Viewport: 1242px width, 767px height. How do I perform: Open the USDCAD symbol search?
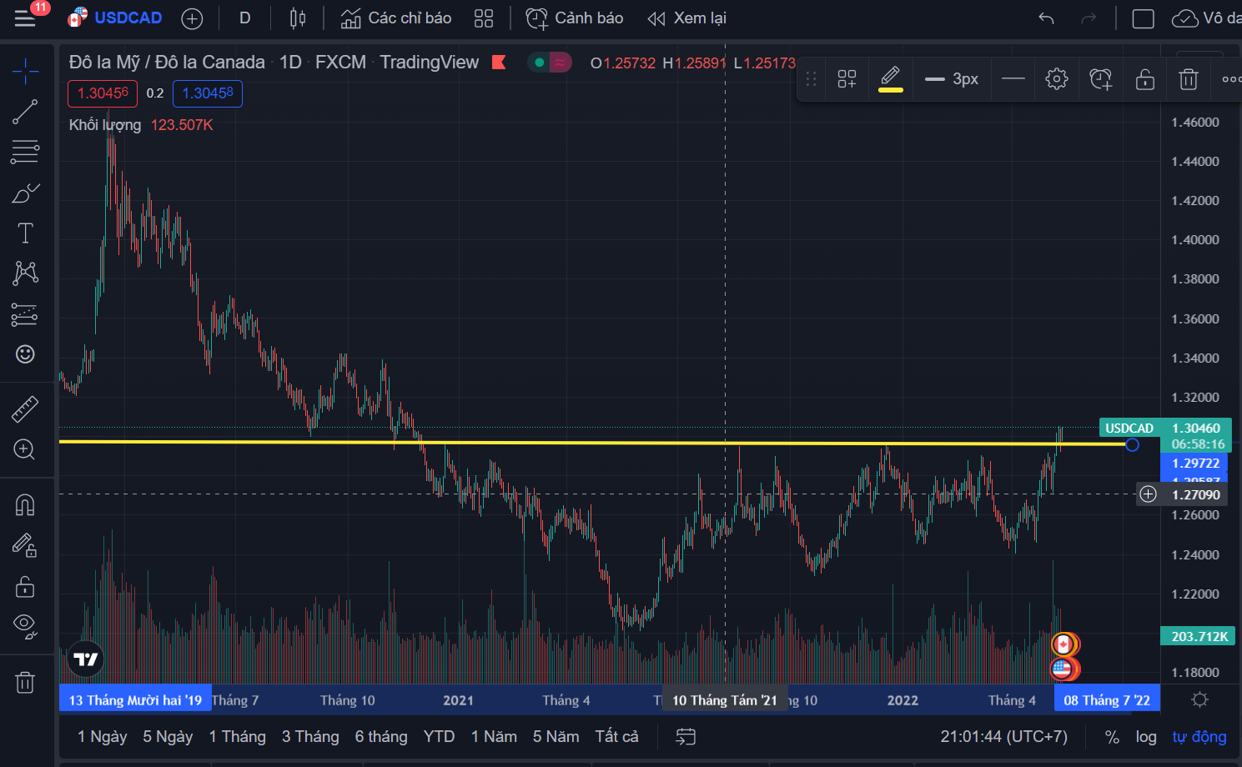point(115,18)
